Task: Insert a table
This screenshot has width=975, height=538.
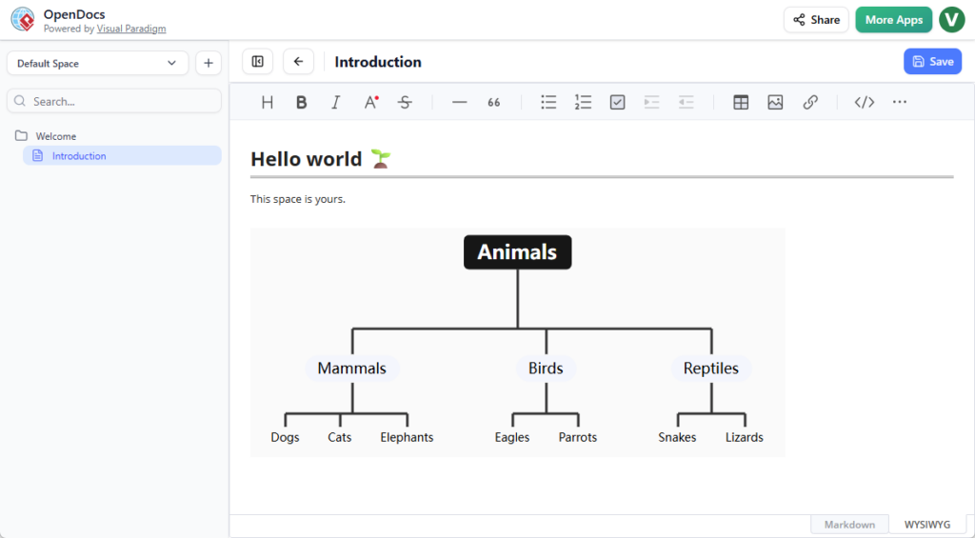Action: click(741, 102)
